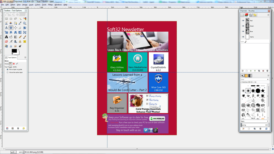Choose the Foreground Select tool
The image size is (274, 154).
11,23
